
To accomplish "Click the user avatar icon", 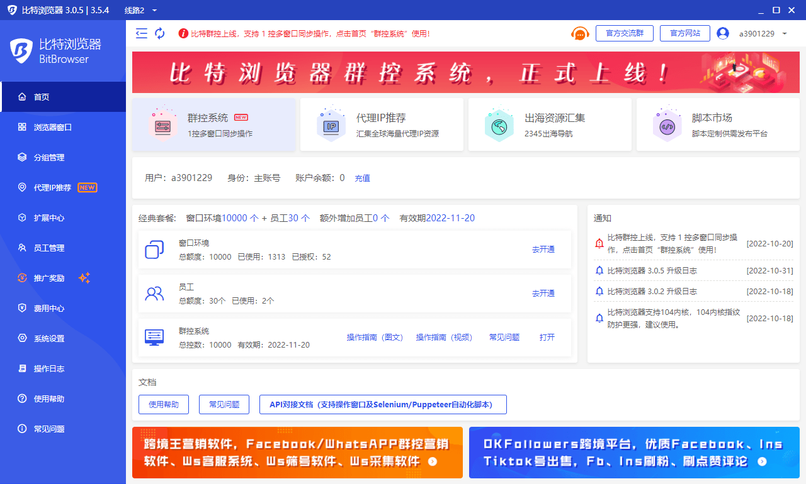I will (x=722, y=33).
